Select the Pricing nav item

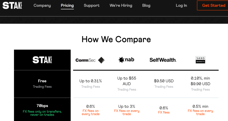pyautogui.click(x=67, y=5)
